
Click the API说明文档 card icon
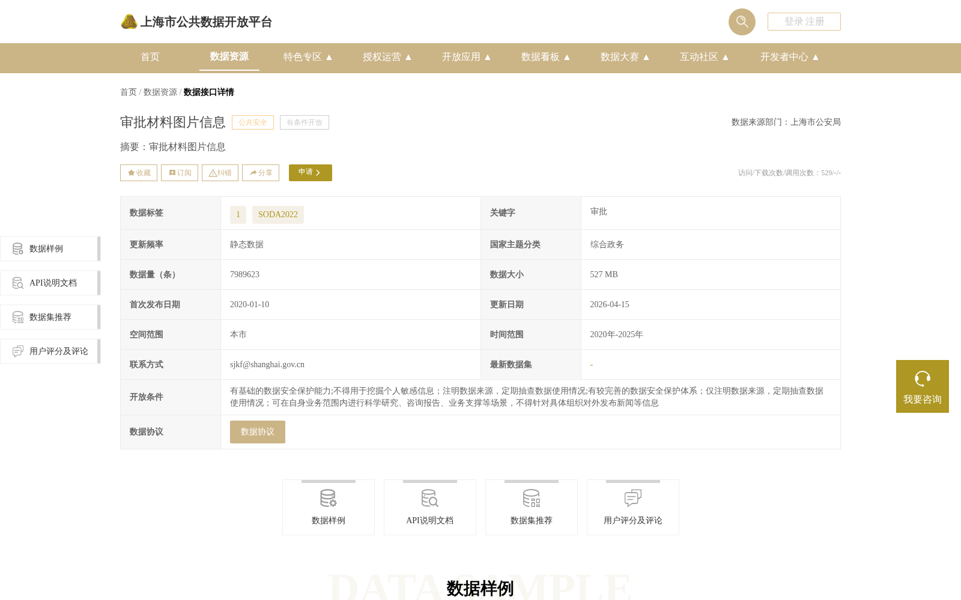(430, 498)
